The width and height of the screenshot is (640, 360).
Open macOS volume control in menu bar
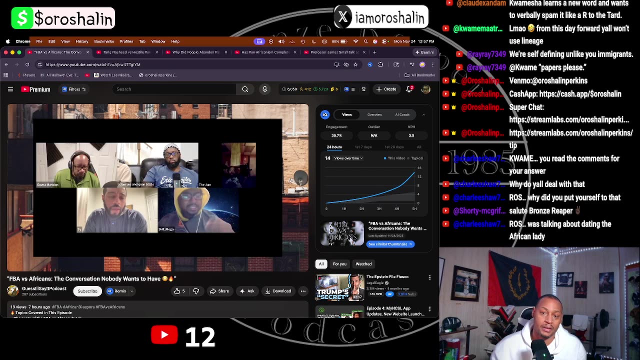(281, 41)
